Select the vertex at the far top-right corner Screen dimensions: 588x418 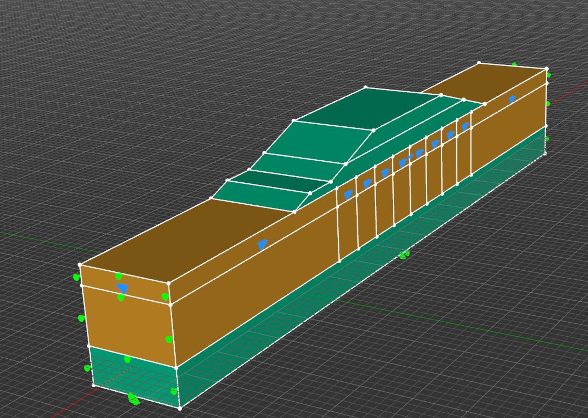[547, 69]
